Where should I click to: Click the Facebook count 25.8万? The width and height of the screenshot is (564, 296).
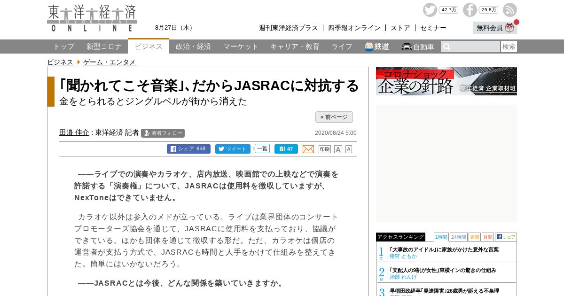pyautogui.click(x=489, y=10)
